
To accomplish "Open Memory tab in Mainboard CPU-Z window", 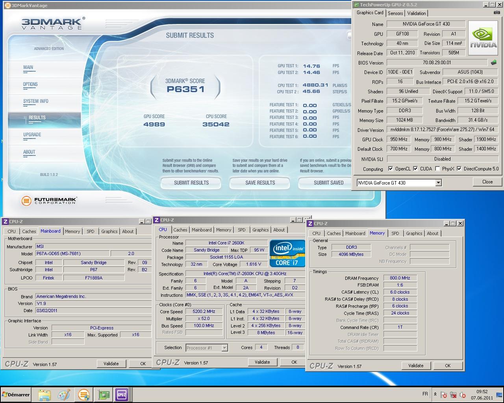I will 72,231.
